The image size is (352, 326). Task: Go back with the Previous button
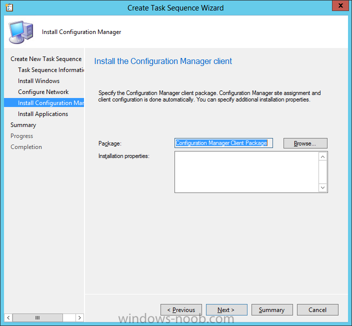[181, 310]
